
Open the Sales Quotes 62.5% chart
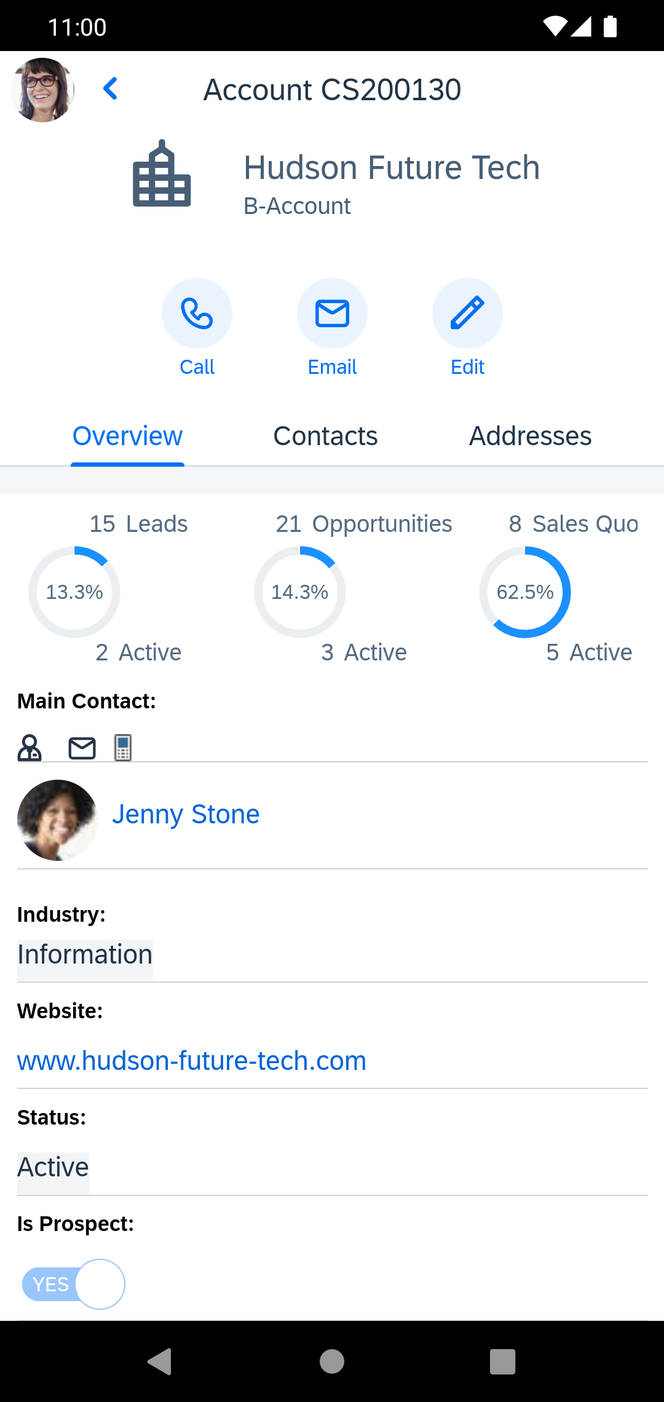(525, 592)
